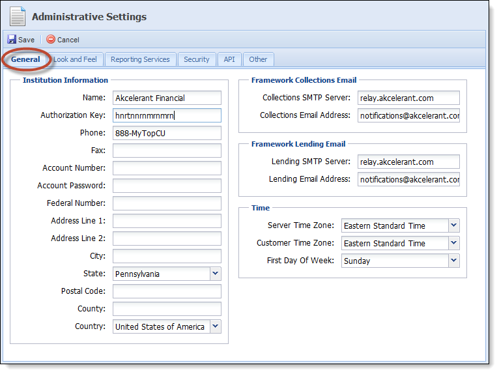This screenshot has width=499, height=374.
Task: Click the red Cancel icon
Action: pyautogui.click(x=51, y=39)
